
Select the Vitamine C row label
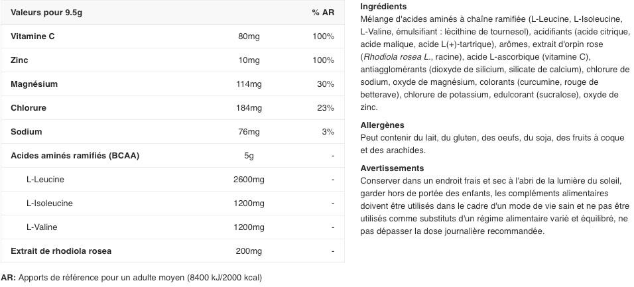32,36
